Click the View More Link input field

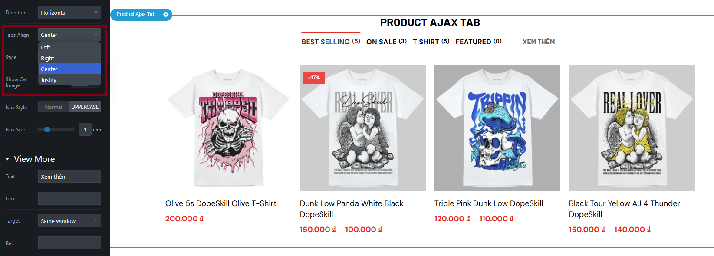click(69, 198)
